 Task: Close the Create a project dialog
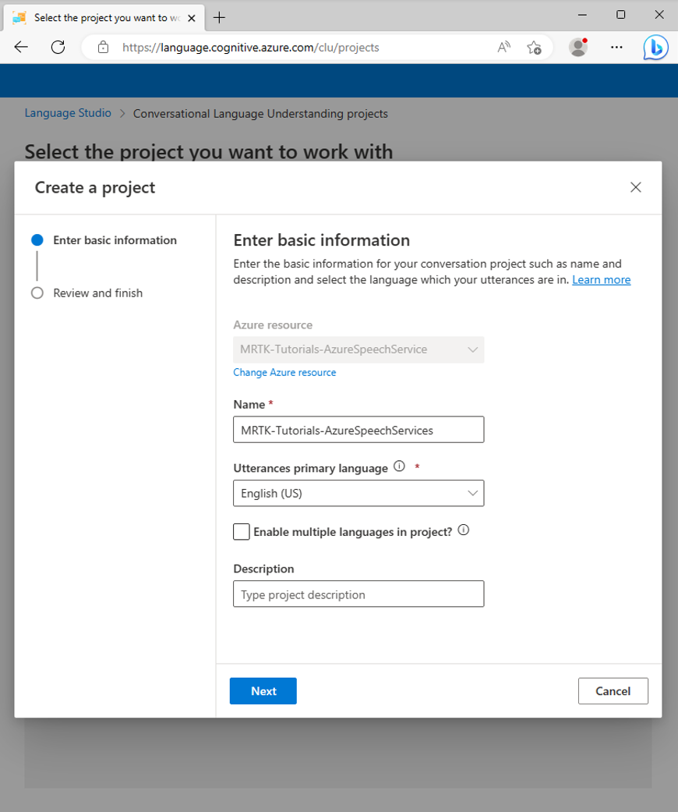[x=636, y=187]
